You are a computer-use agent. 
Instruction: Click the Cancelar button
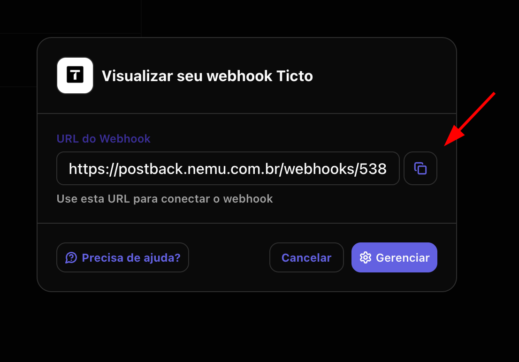click(306, 257)
